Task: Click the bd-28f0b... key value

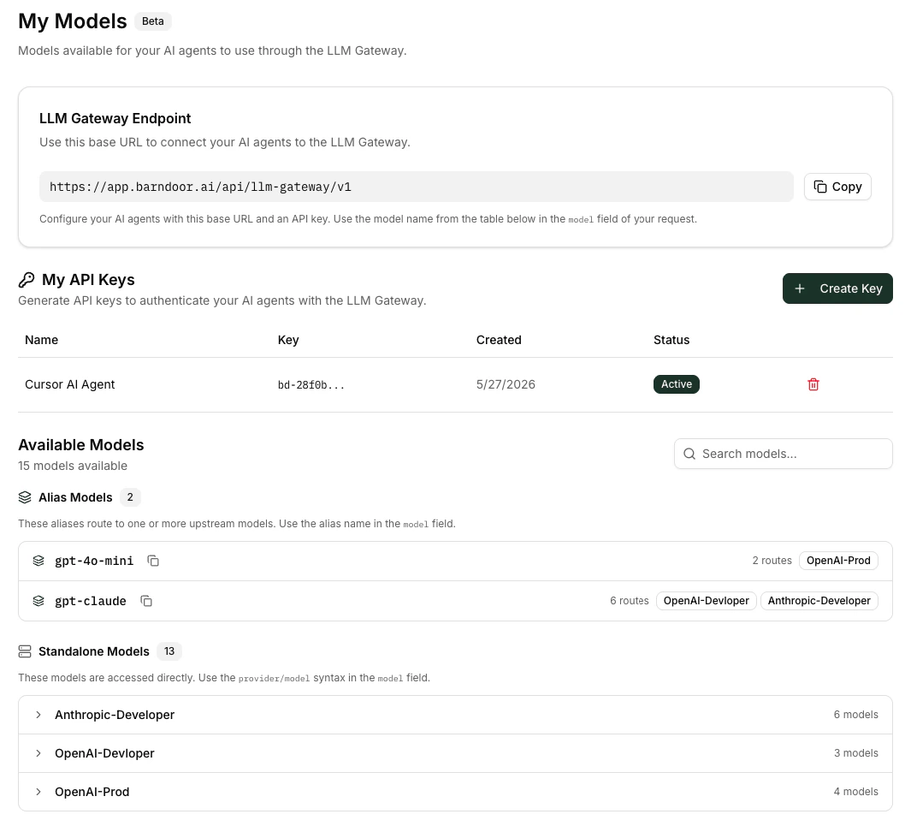Action: tap(311, 385)
